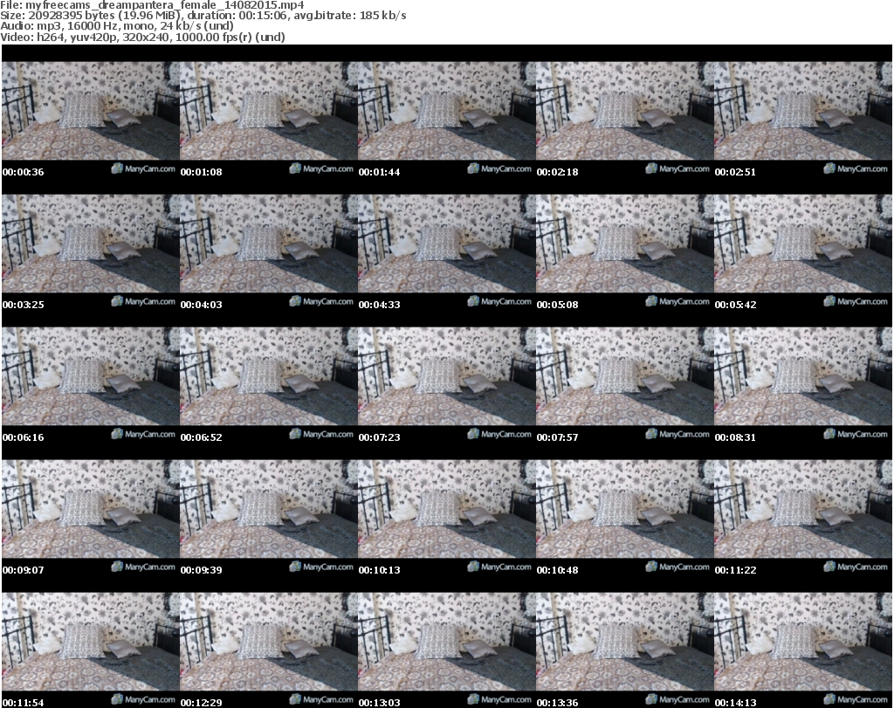Click the Size and duration info line
This screenshot has height=708, width=894.
click(203, 16)
